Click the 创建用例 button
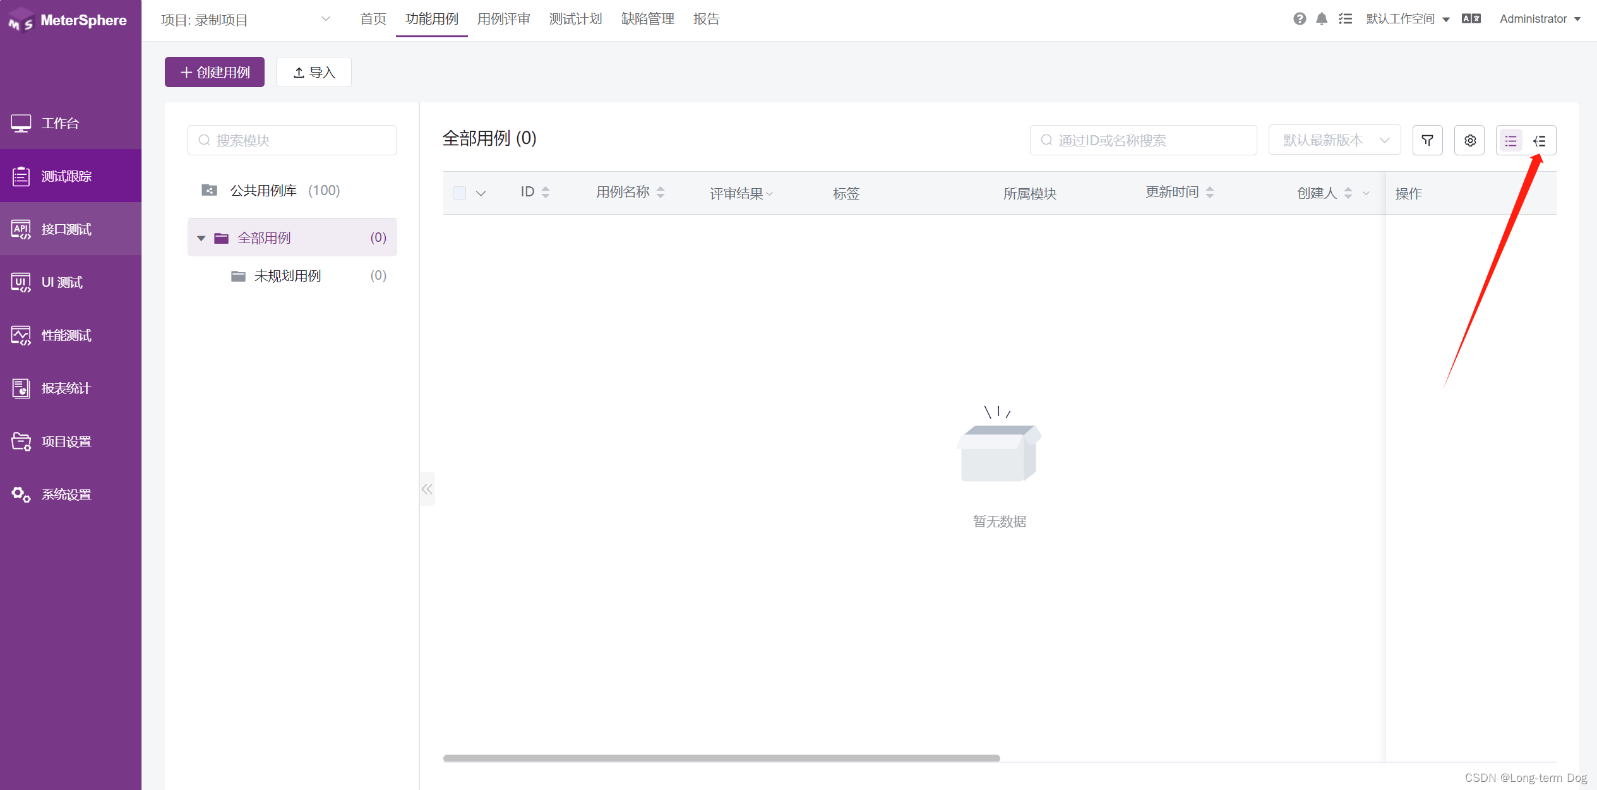Viewport: 1597px width, 790px height. coord(215,72)
